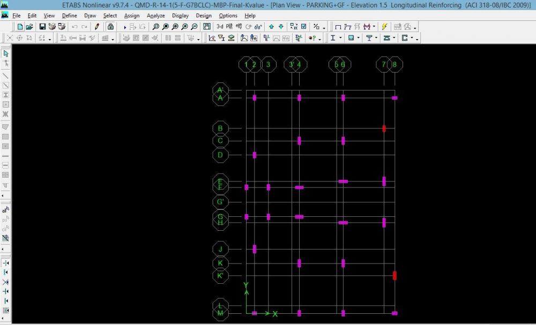
Task: Open the red dot question mark dropdown
Action: [319, 39]
